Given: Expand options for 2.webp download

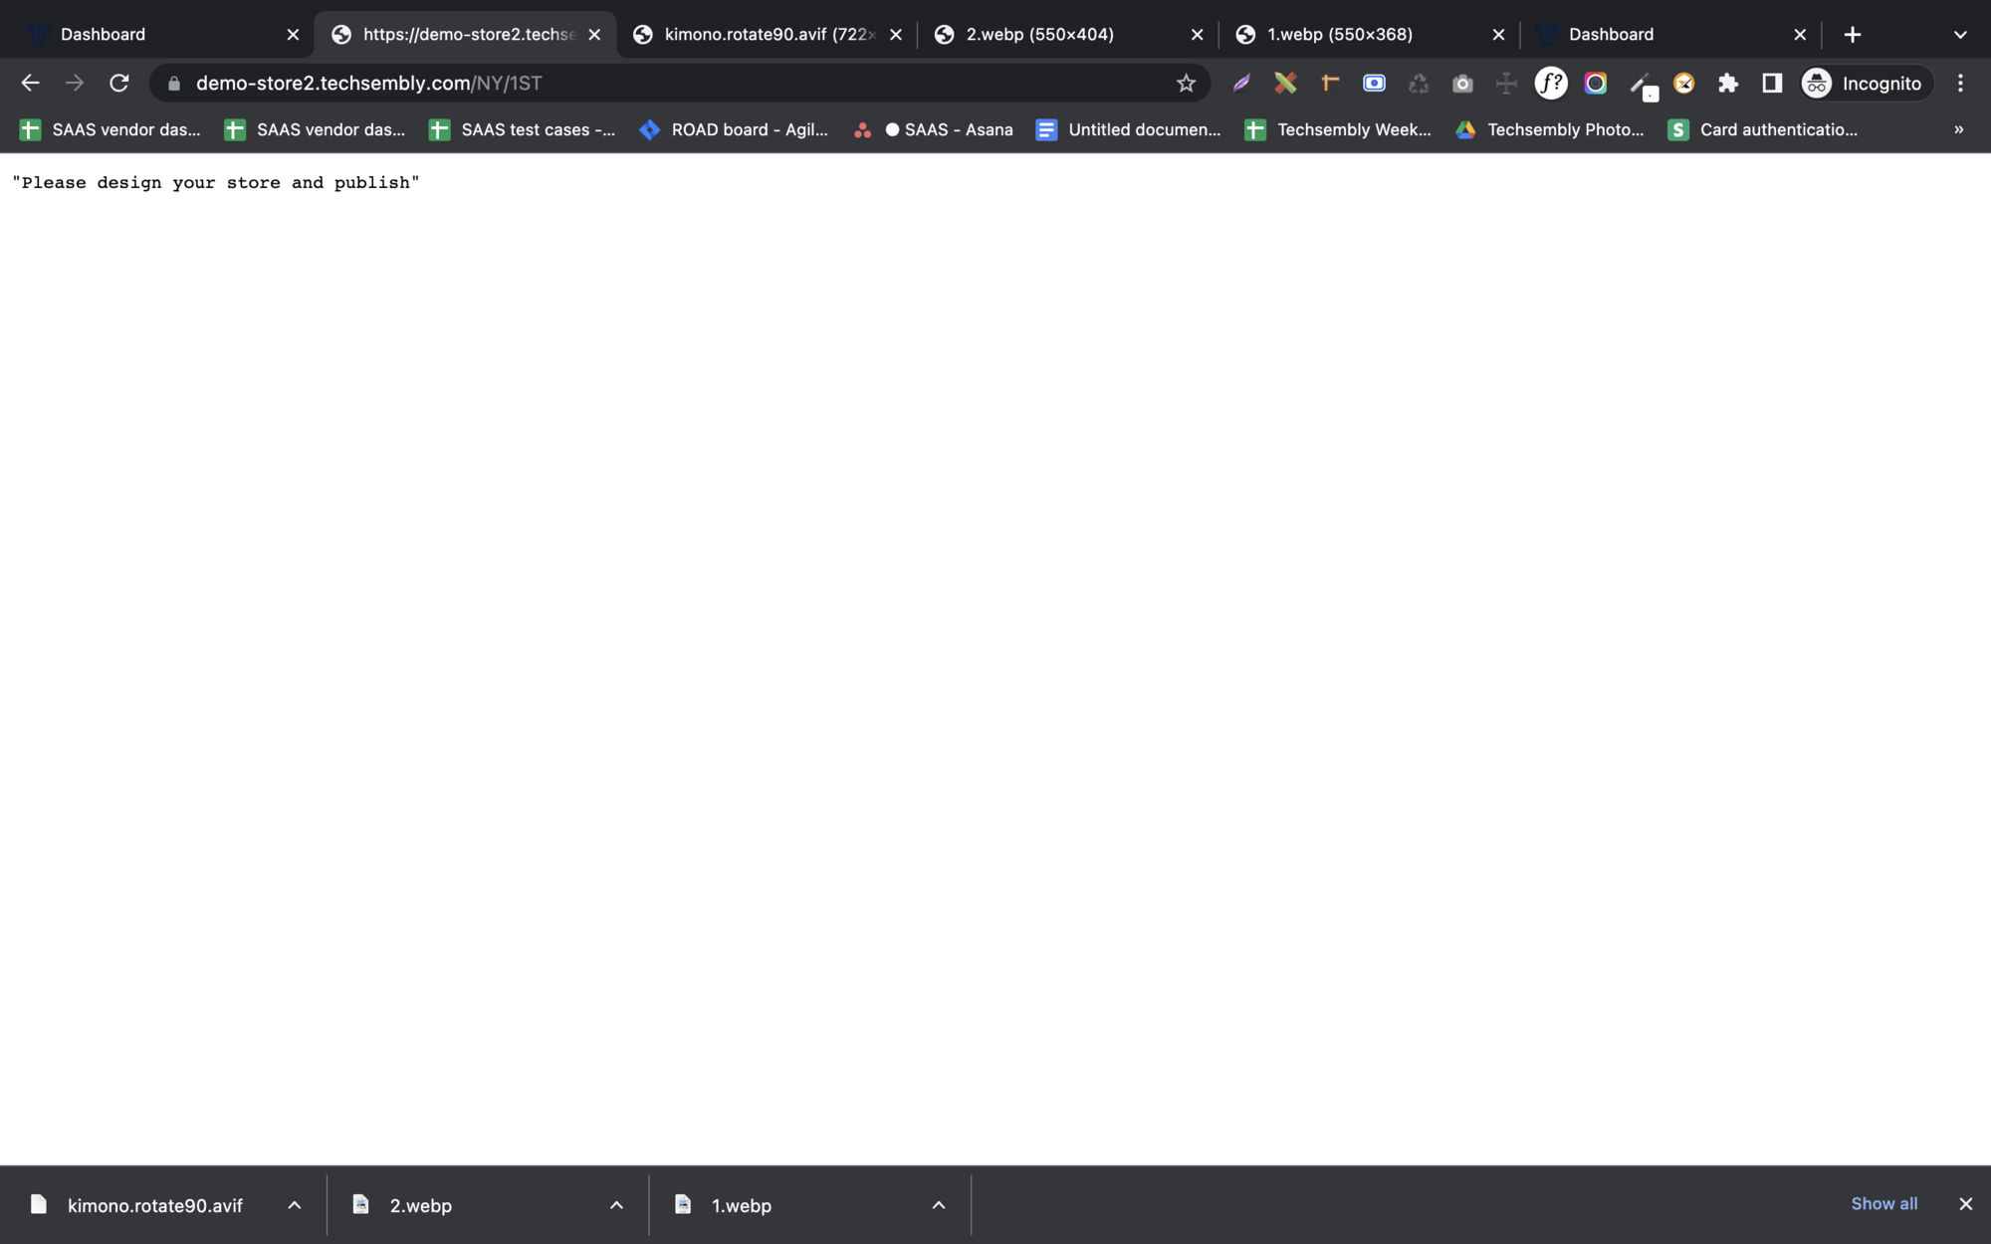Looking at the screenshot, I should click(x=616, y=1205).
